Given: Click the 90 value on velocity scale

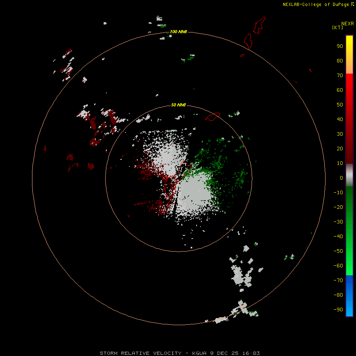Looking at the screenshot, I should (x=340, y=46).
